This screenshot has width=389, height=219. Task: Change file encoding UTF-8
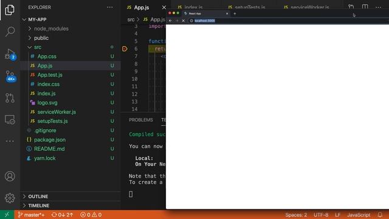[321, 215]
